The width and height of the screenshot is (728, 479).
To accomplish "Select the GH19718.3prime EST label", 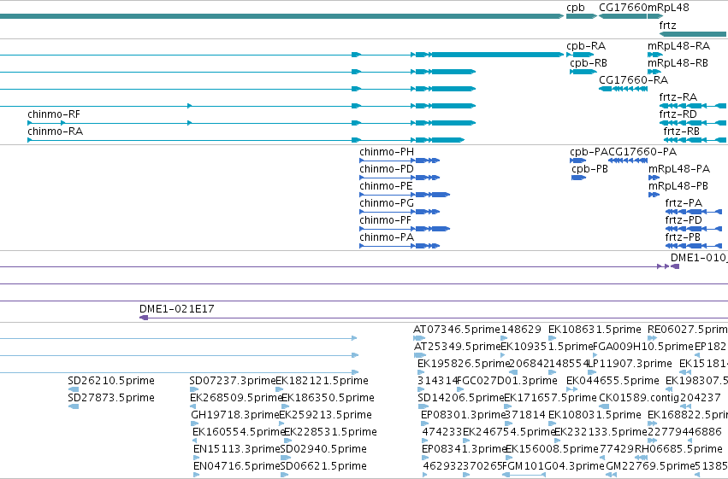I will (235, 415).
